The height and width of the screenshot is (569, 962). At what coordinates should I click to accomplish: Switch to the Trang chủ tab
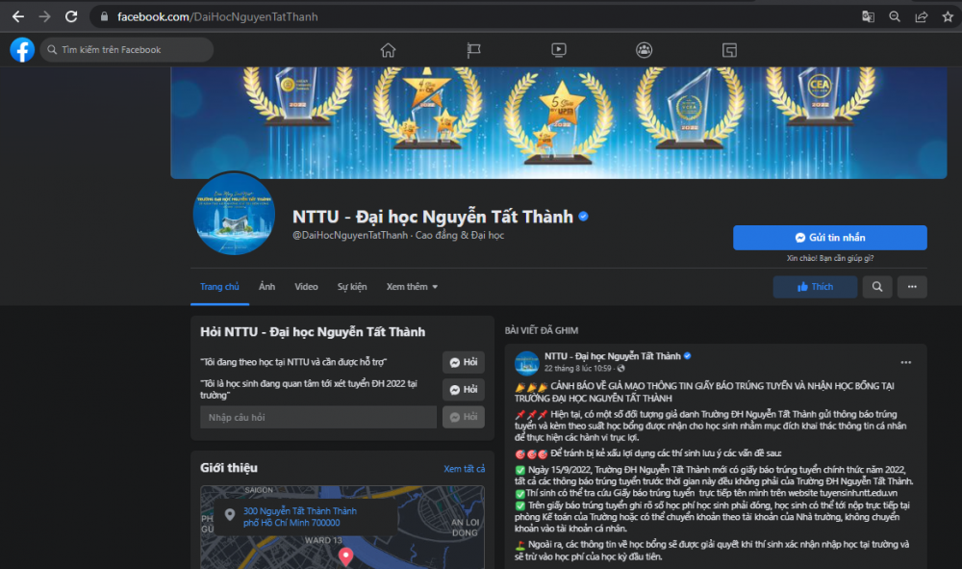219,287
